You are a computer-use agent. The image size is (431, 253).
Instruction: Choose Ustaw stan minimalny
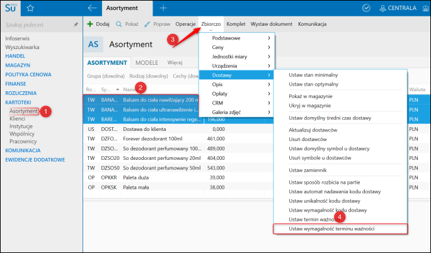(313, 75)
